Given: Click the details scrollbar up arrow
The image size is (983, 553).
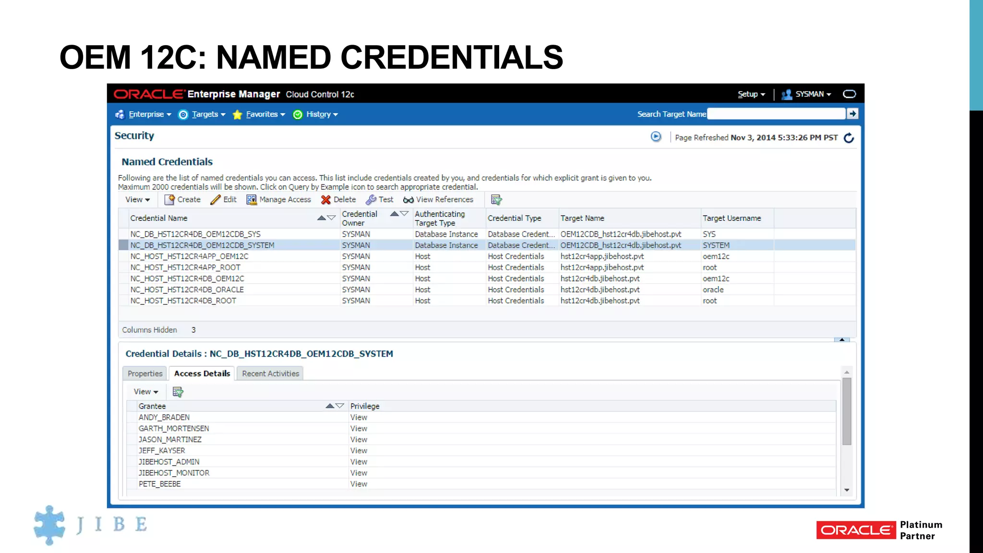Looking at the screenshot, I should tap(847, 372).
